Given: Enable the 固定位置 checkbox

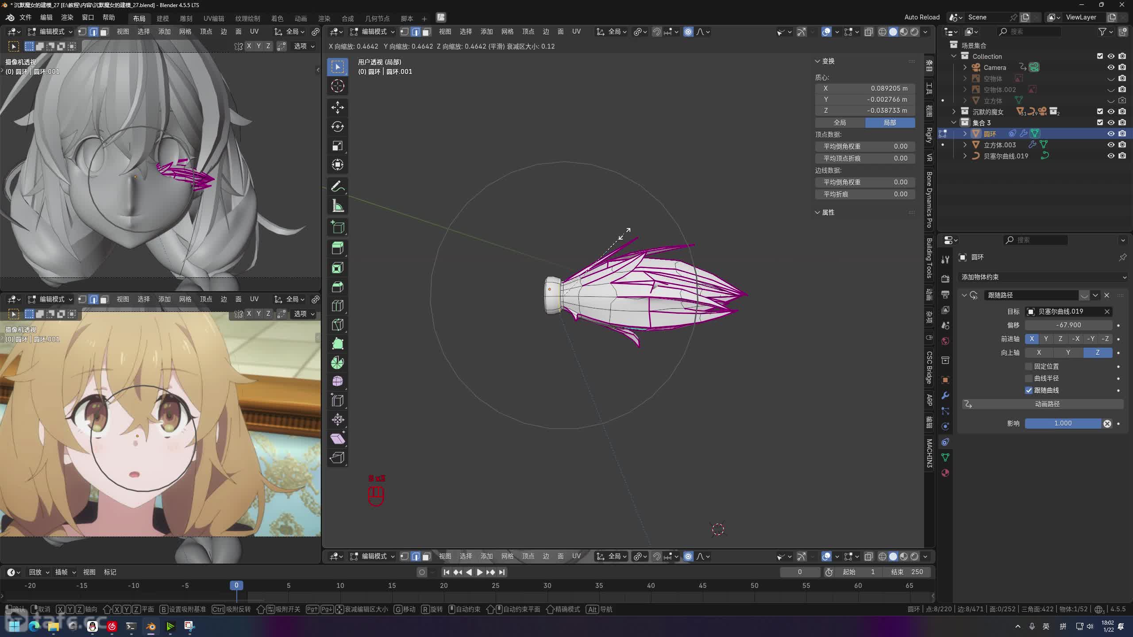Looking at the screenshot, I should 1029,366.
